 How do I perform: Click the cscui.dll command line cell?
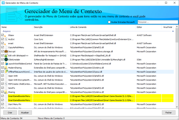[x=86, y=72]
